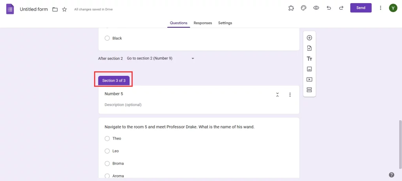Add a video from the sidebar
Screen dimensions: 402x181
pyautogui.click(x=309, y=79)
